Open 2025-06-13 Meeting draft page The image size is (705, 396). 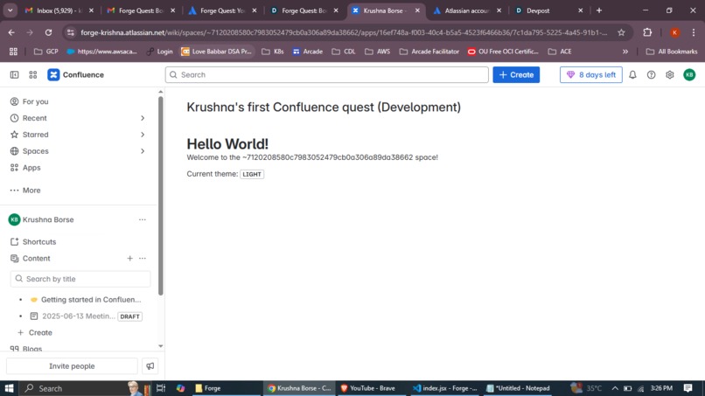pyautogui.click(x=79, y=316)
